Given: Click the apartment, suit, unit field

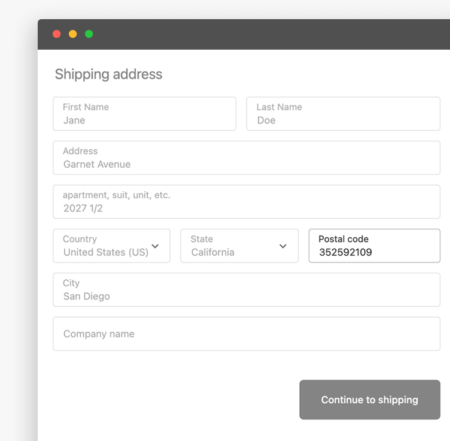Looking at the screenshot, I should pos(247,202).
